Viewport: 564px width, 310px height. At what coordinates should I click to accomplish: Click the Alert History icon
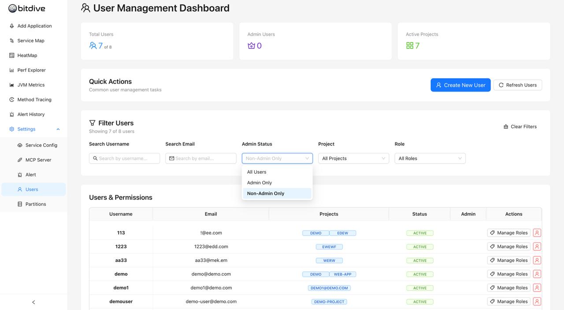(12, 114)
